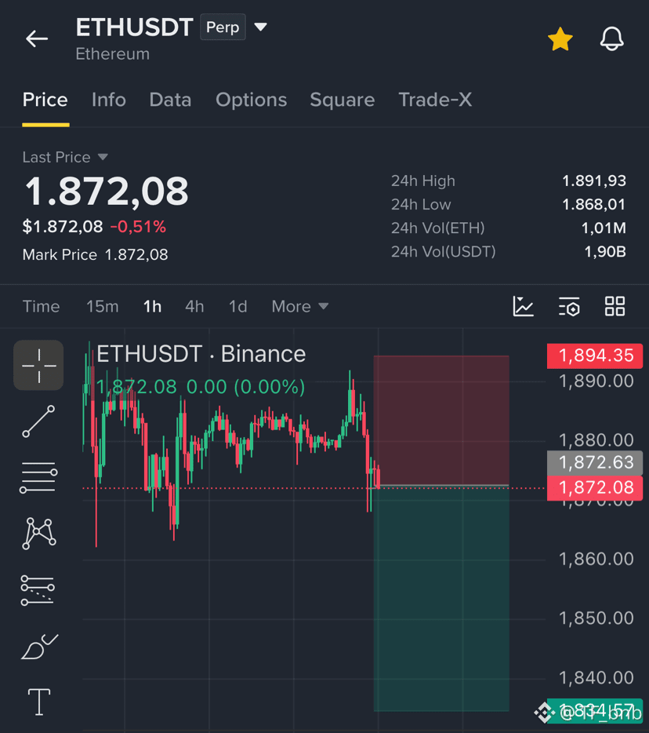Click the 1,840.00 price axis label
Viewport: 649px width, 733px height.
pos(596,678)
